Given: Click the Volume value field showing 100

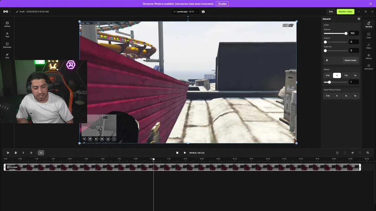Looking at the screenshot, I should 354,33.
